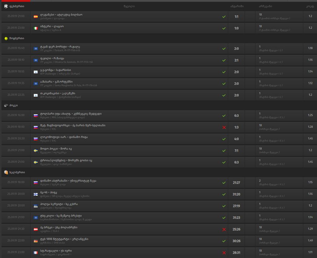Click green checkmark in ლეგანესი - ატლეტიკ ბილბაო row
The width and height of the screenshot is (317, 258).
(224, 17)
